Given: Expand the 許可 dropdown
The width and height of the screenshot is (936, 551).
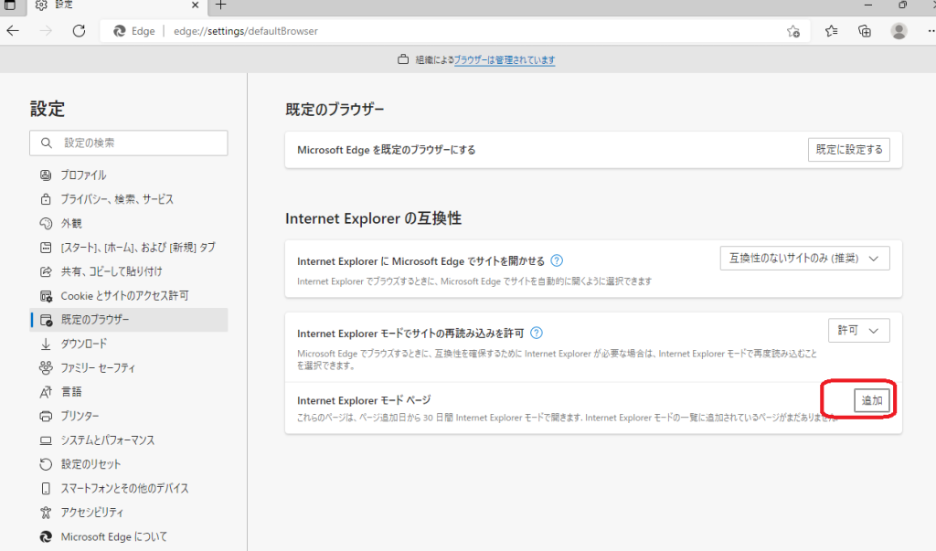Looking at the screenshot, I should point(858,330).
